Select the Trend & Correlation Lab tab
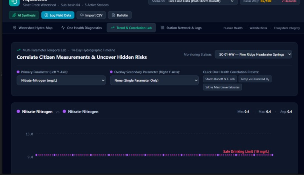Image resolution: width=304 pixels, height=175 pixels. click(131, 28)
